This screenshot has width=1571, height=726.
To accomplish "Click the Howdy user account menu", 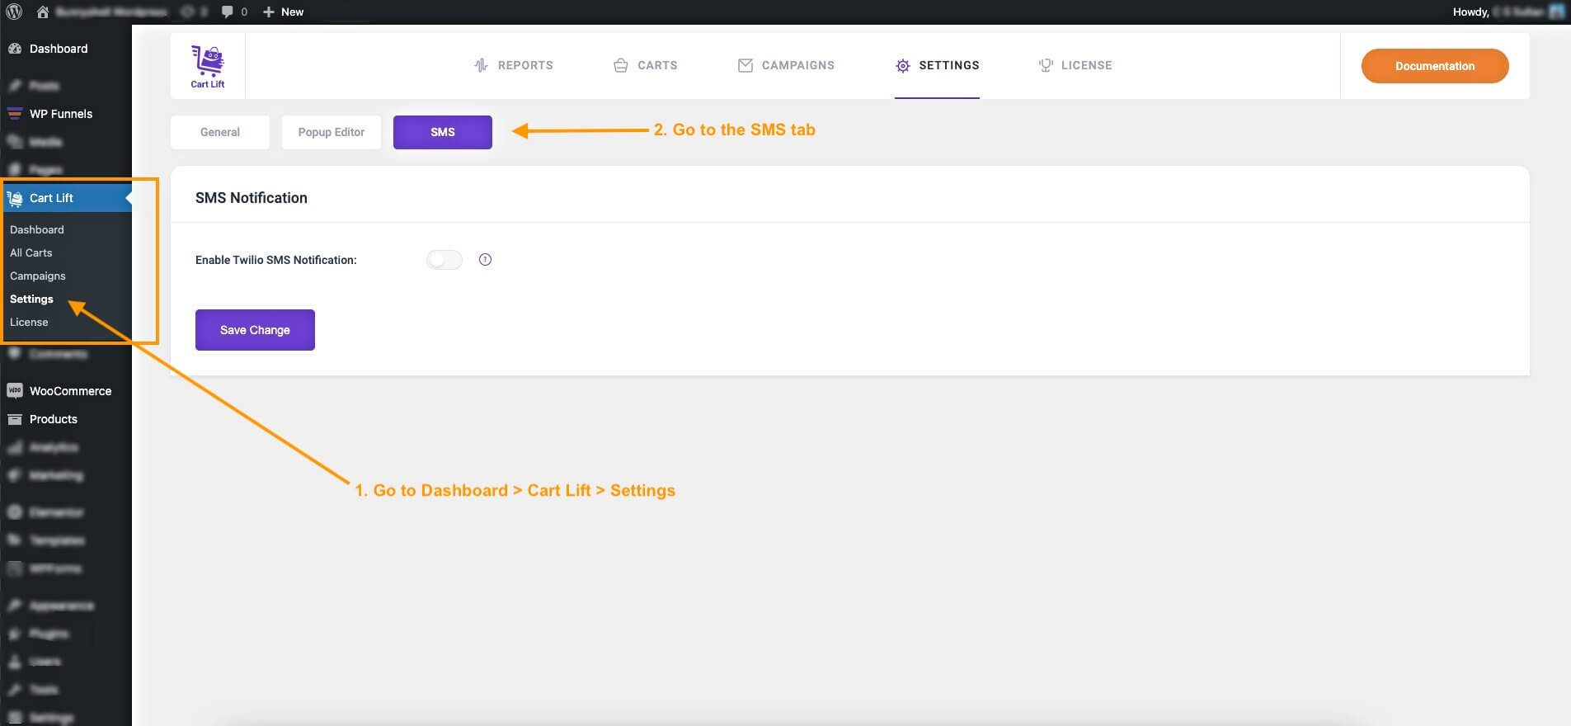I will pos(1508,12).
